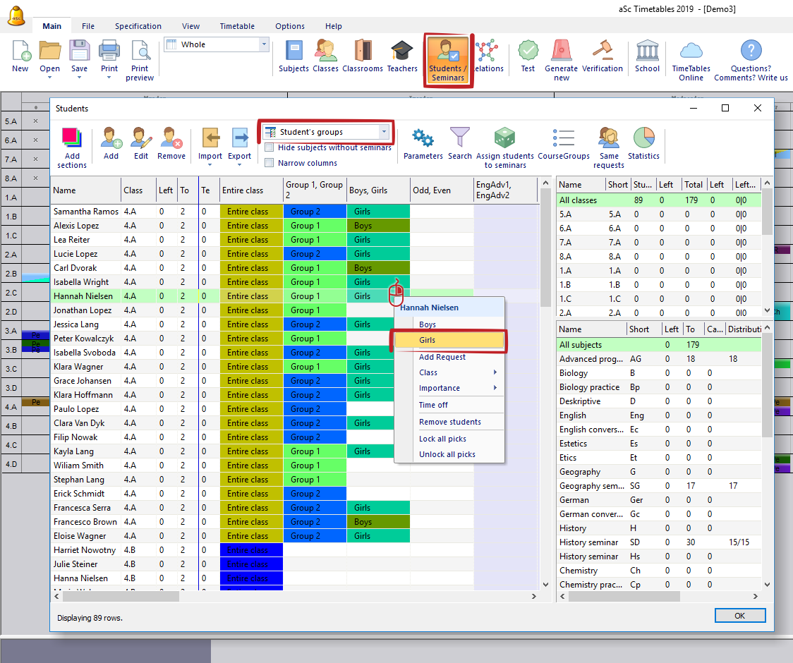Toggle the Narrow columns checkbox
Image resolution: width=793 pixels, height=663 pixels.
point(270,163)
